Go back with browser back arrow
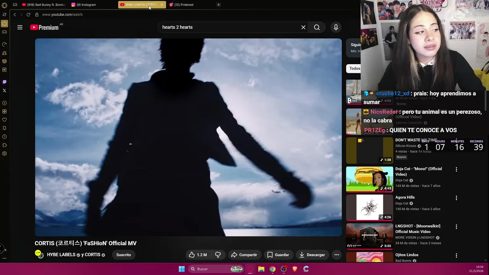Viewport: 489px width, 275px height. click(x=15, y=15)
